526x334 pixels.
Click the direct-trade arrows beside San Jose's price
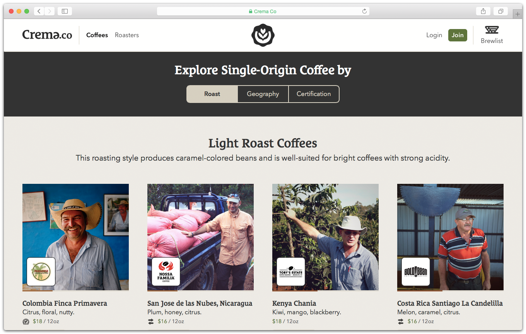[151, 321]
